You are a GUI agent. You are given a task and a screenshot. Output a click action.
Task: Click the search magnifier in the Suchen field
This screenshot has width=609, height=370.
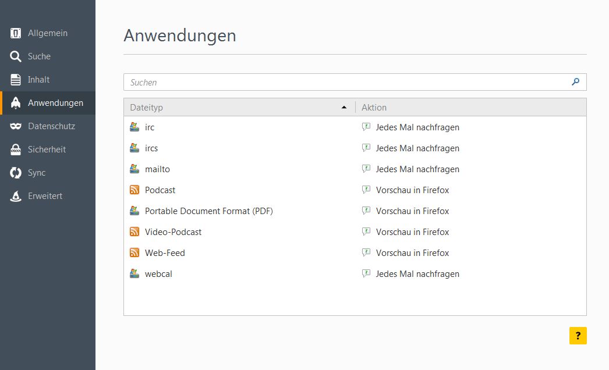pos(575,82)
